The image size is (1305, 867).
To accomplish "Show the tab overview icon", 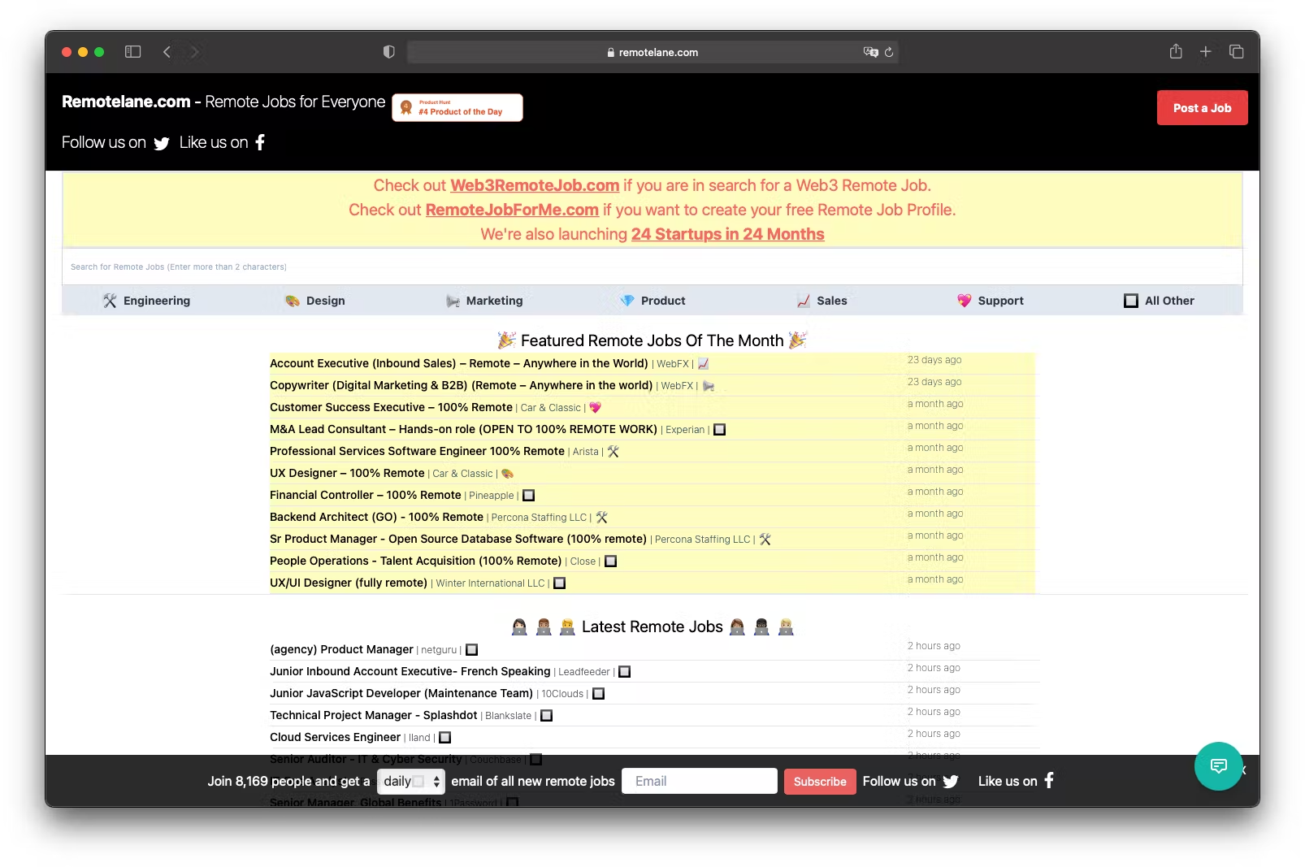I will (x=1237, y=51).
